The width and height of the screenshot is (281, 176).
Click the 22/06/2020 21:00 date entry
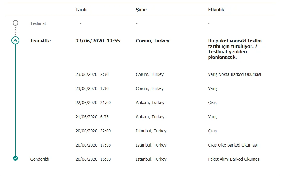(93, 103)
